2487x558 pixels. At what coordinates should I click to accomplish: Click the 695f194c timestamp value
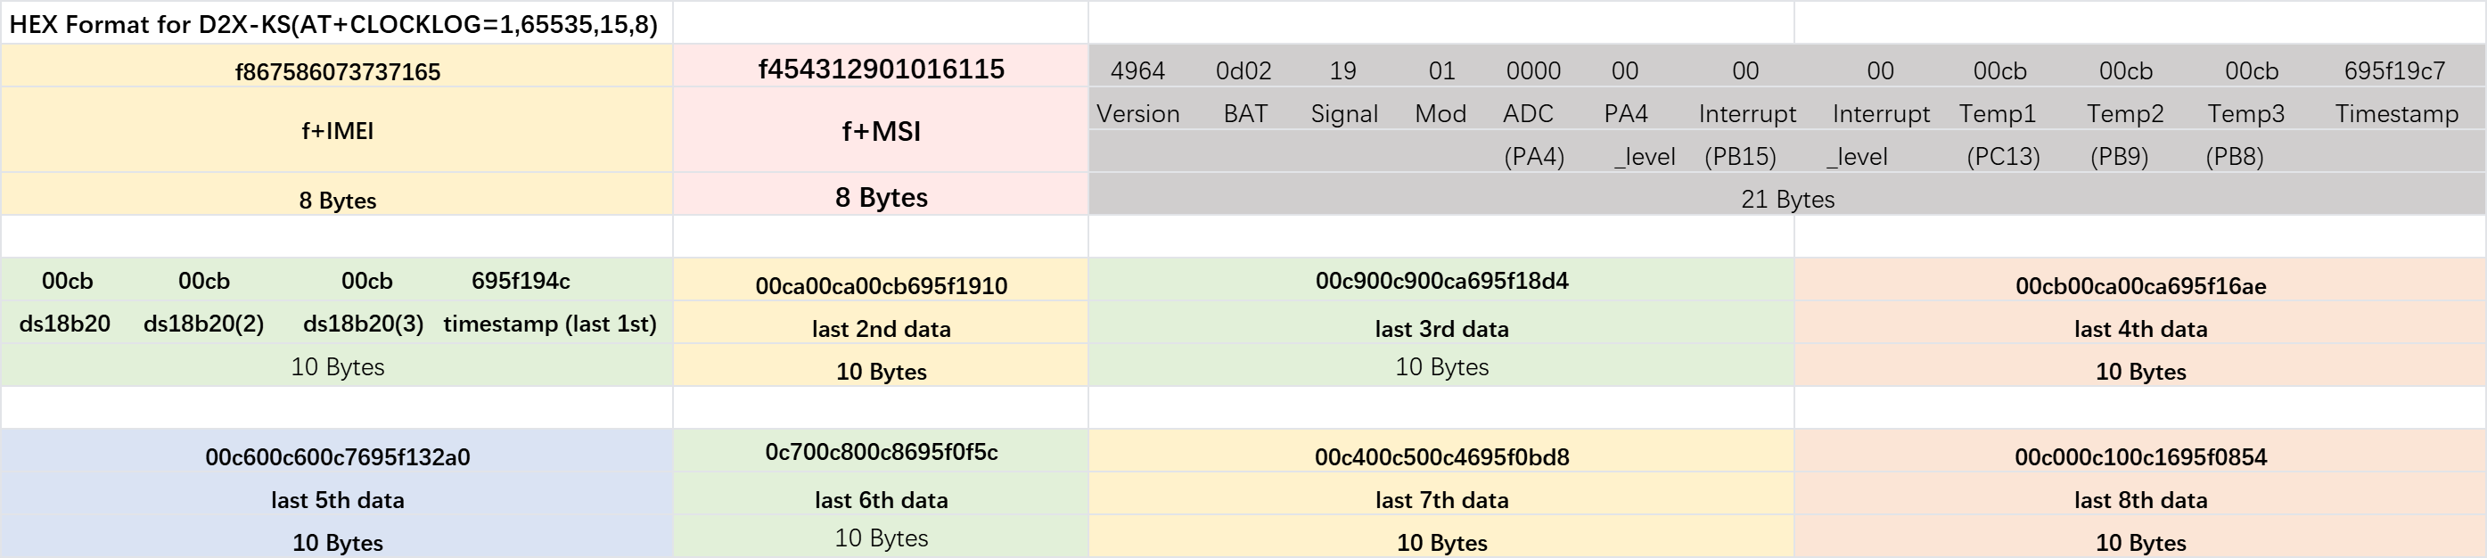[521, 281]
